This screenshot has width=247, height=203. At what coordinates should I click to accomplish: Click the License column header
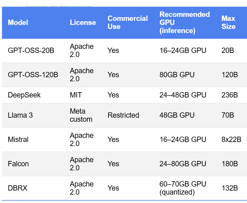click(83, 22)
